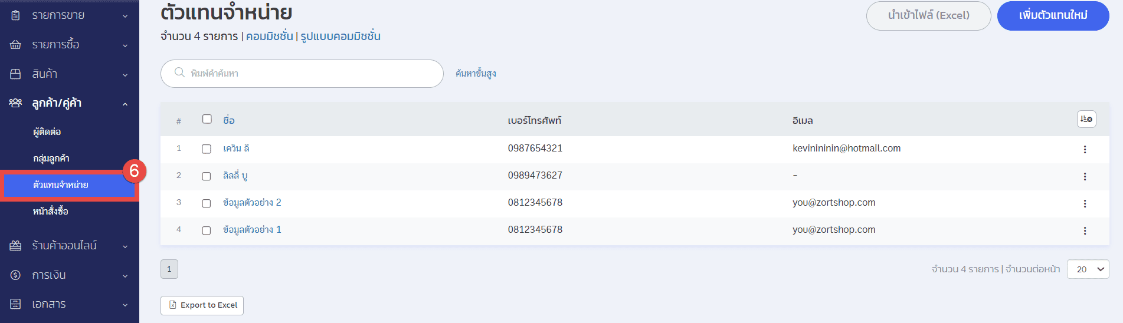Open the เควิน ลี agent link
1123x323 pixels.
click(236, 149)
